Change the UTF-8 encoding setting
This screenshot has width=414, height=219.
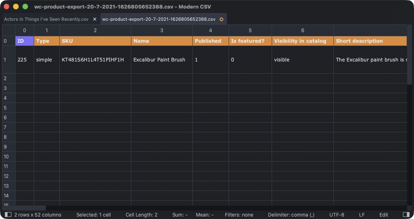337,215
